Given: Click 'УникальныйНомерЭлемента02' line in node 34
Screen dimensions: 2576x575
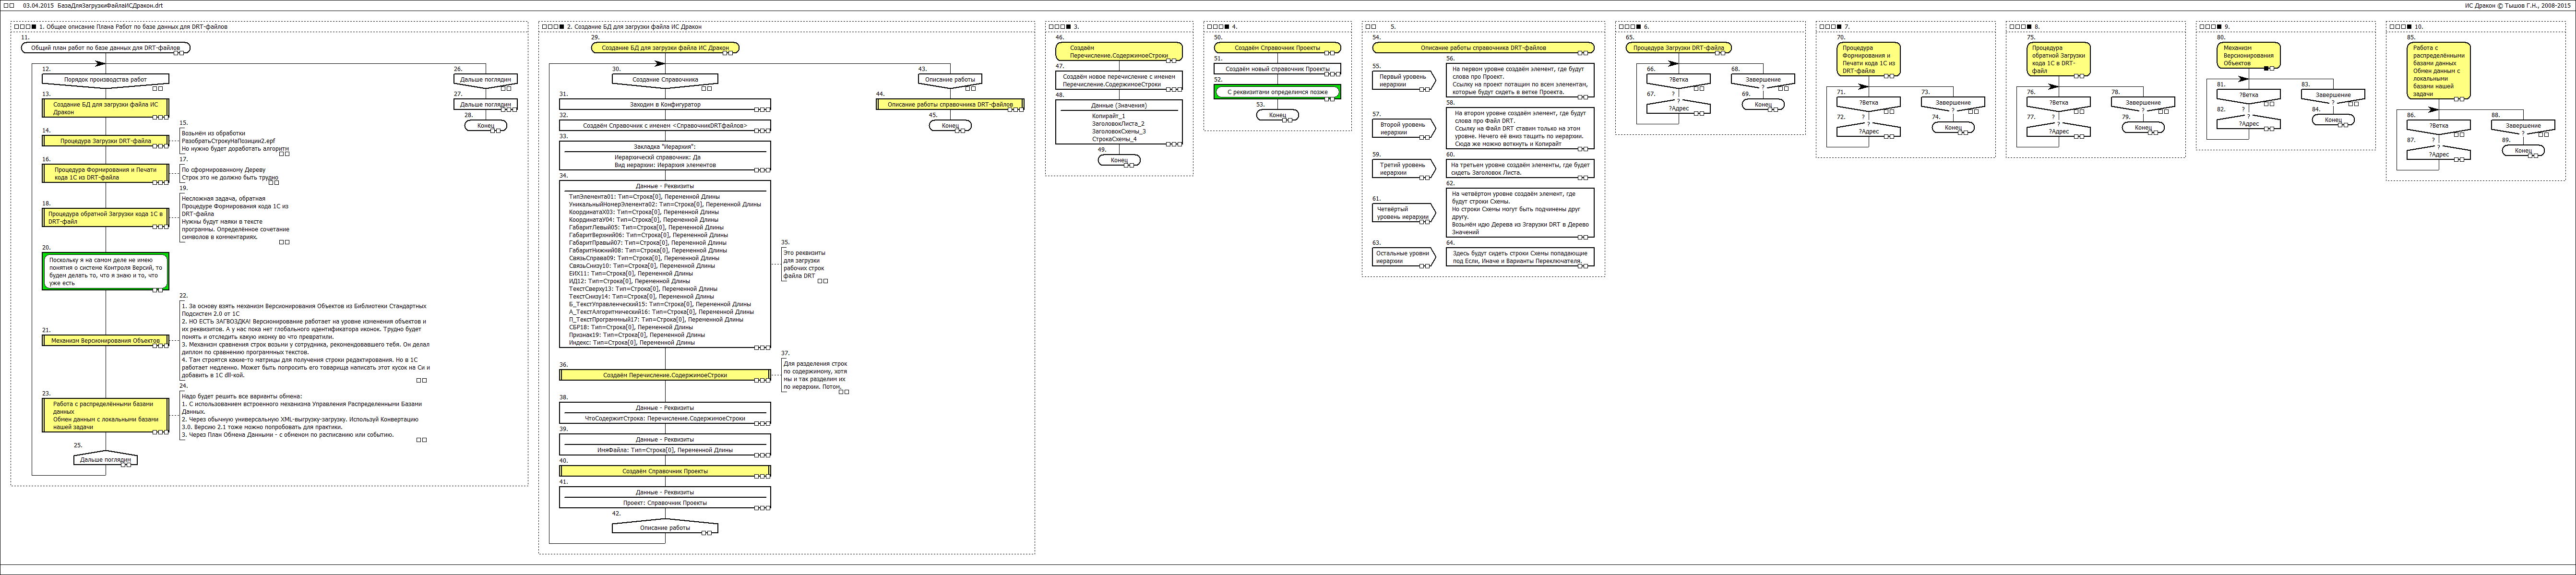Looking at the screenshot, I should tap(665, 204).
